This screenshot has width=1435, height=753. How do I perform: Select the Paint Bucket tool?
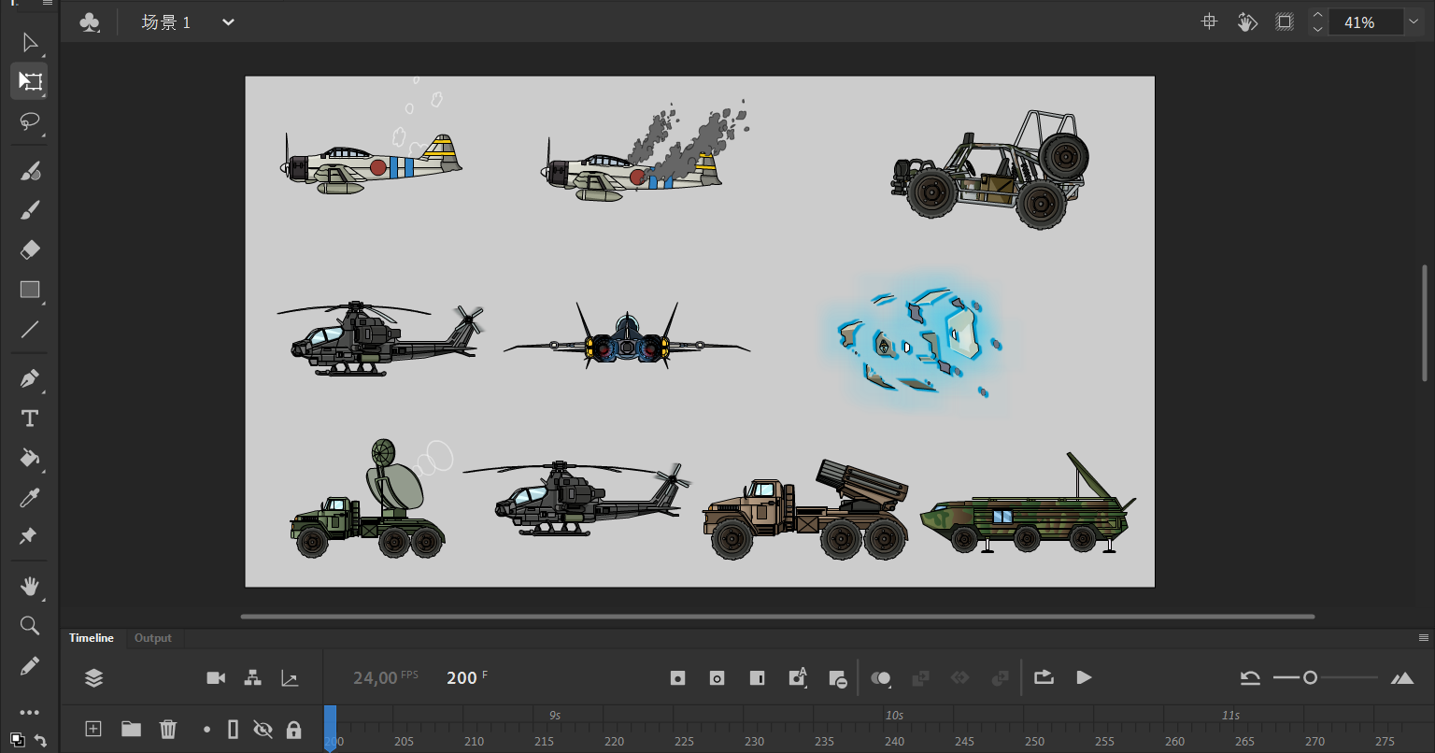point(30,458)
